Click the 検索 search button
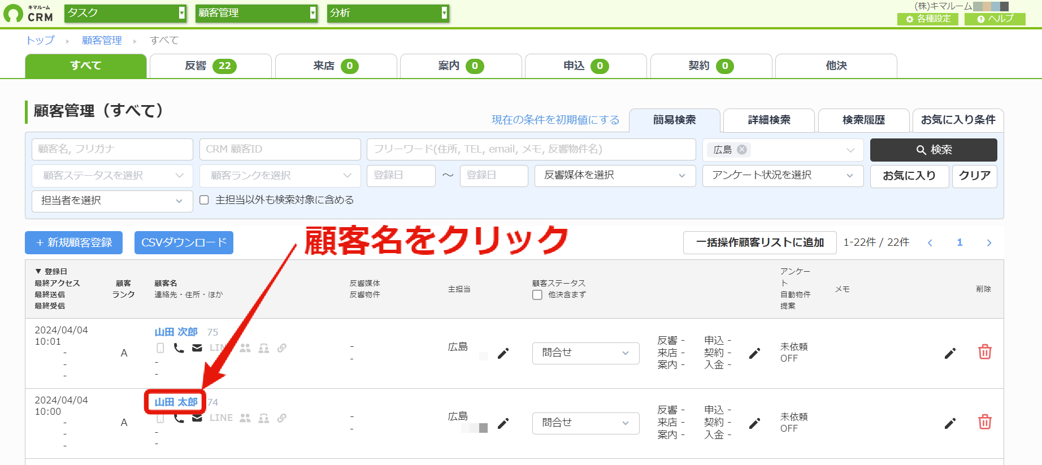Screen dimensions: 1042x465 (934, 150)
